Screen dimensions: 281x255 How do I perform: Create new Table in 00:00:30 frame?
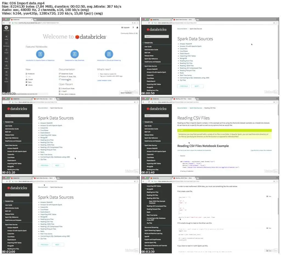(29, 82)
